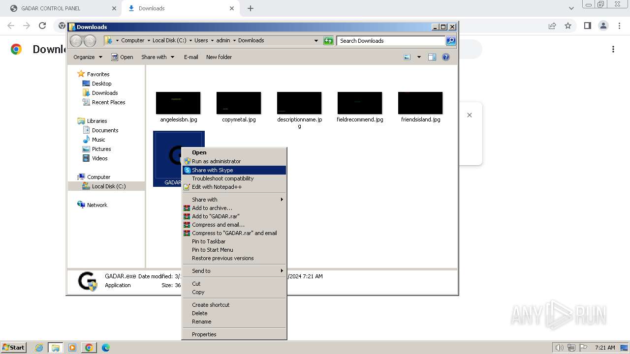
Task: Open the Windows Start menu
Action: 13,348
